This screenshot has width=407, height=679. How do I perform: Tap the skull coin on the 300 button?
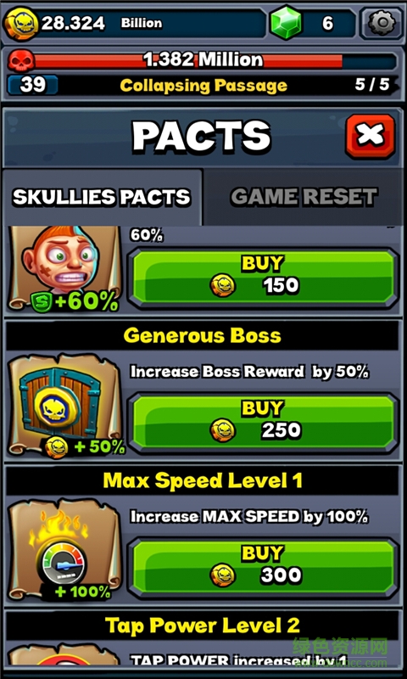[x=223, y=575]
